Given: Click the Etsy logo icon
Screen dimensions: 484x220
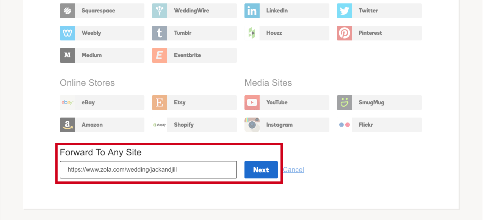Looking at the screenshot, I should pyautogui.click(x=160, y=102).
